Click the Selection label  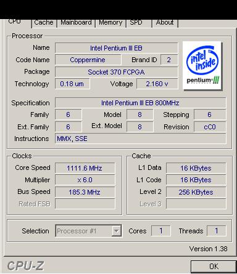pyautogui.click(x=35, y=231)
